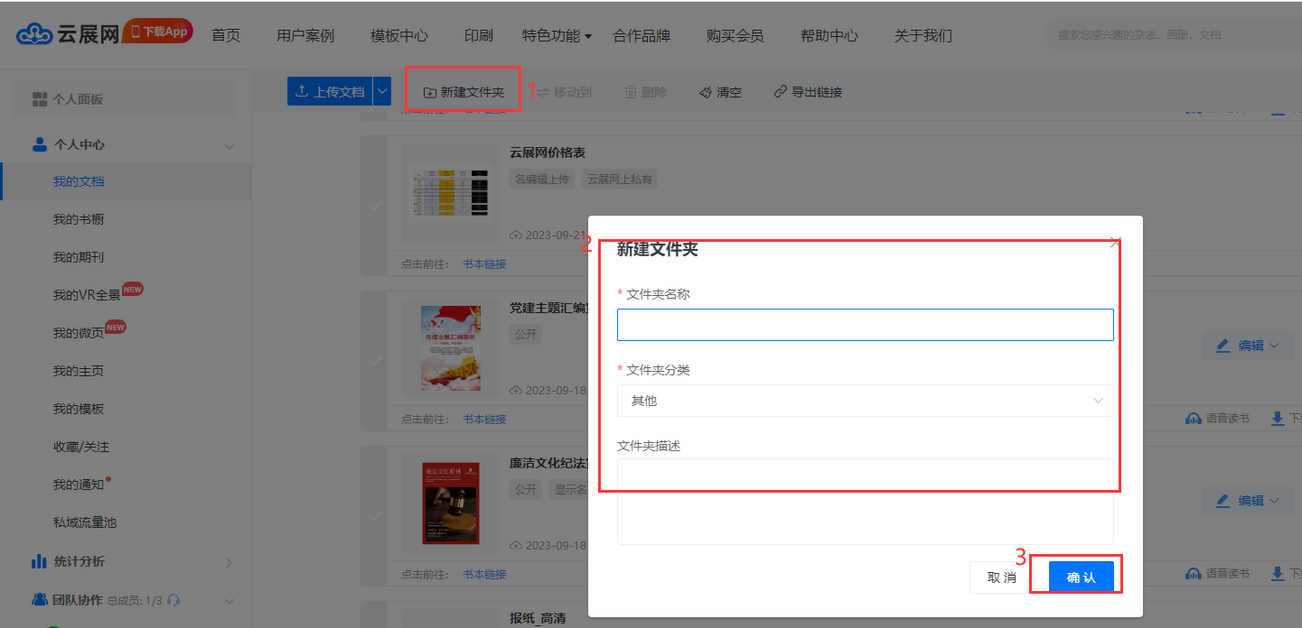The image size is (1302, 628).
Task: Open the 特色功能 menu in the navigation bar
Action: [x=557, y=36]
